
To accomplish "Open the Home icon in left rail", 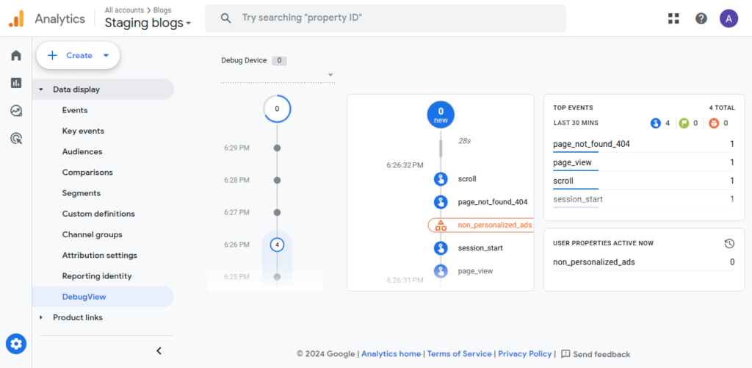I will click(x=16, y=56).
